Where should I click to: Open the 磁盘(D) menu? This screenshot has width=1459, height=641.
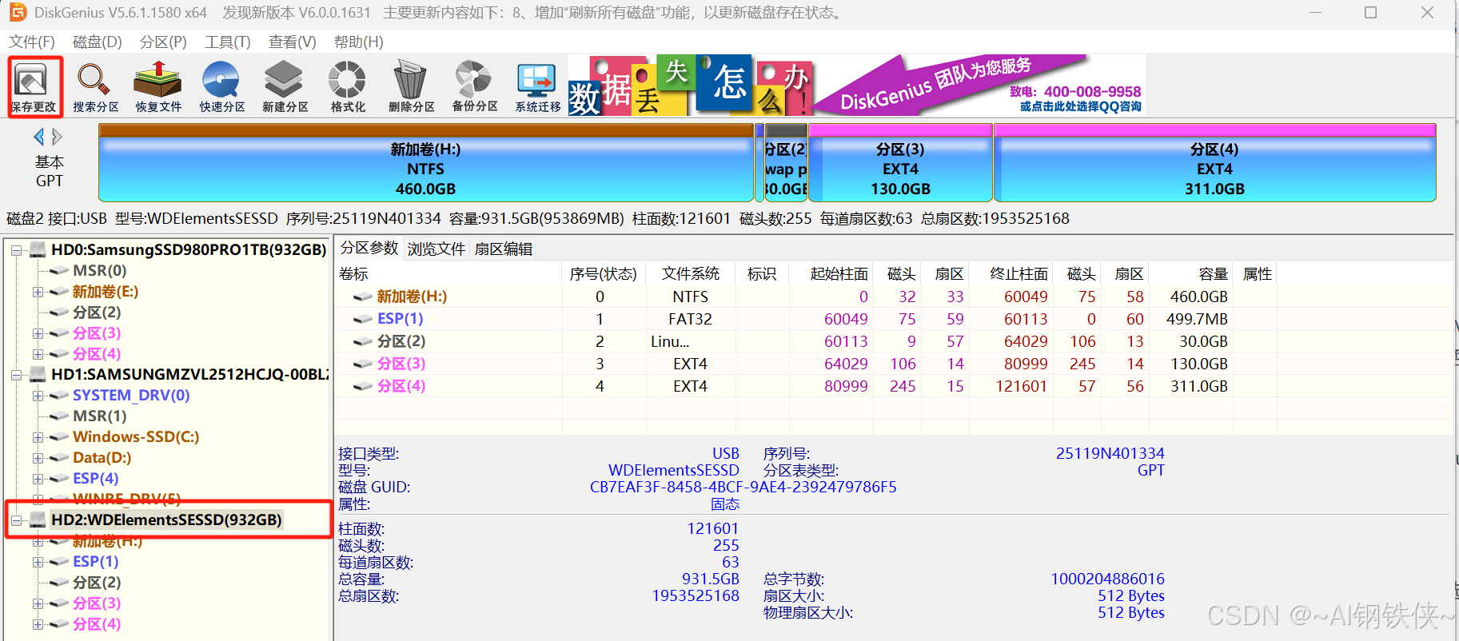coord(97,42)
